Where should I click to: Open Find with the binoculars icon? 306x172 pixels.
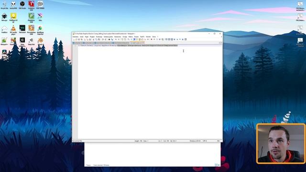pyautogui.click(x=109, y=39)
